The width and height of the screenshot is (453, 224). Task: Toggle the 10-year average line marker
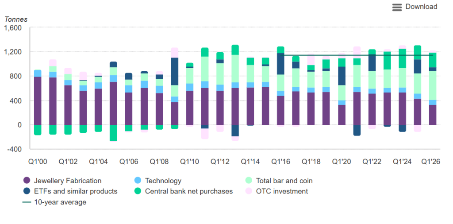(27, 202)
